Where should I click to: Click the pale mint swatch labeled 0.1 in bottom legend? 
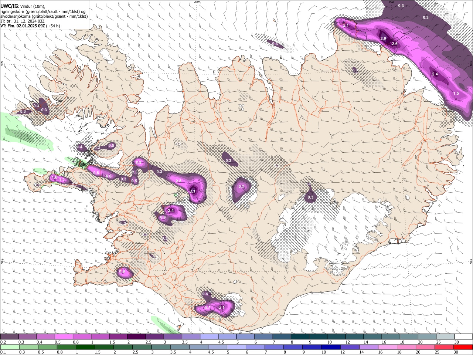[x=9, y=347]
